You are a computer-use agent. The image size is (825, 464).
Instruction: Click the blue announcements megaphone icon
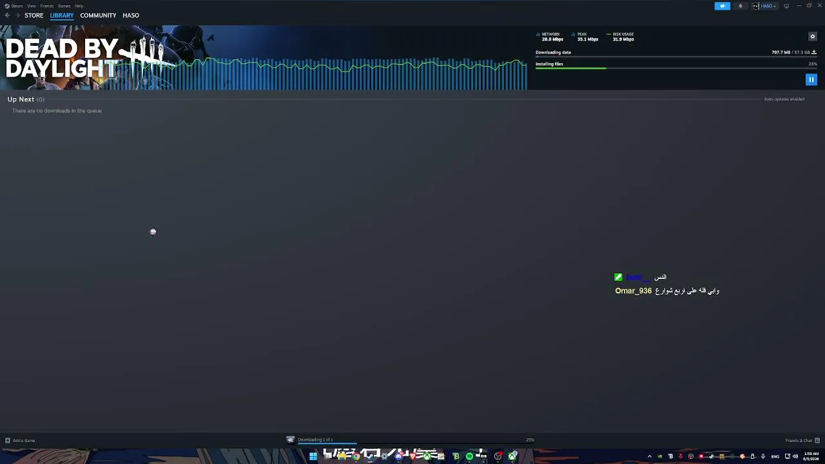[x=723, y=6]
